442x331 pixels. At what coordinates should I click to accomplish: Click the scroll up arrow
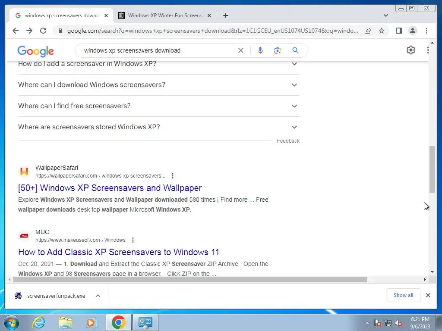432,43
